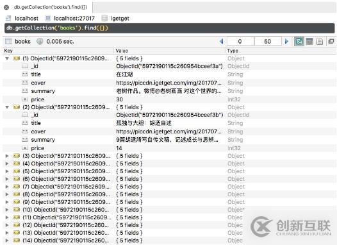Expand document (5) ObjectId row
The image size is (337, 245).
pos(7,171)
